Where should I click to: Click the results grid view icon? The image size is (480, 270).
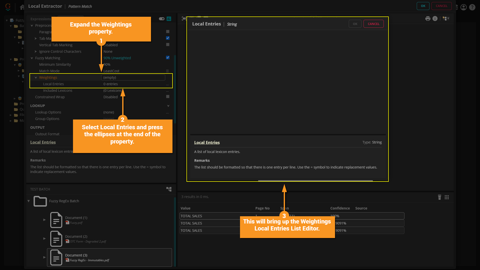[447, 197]
